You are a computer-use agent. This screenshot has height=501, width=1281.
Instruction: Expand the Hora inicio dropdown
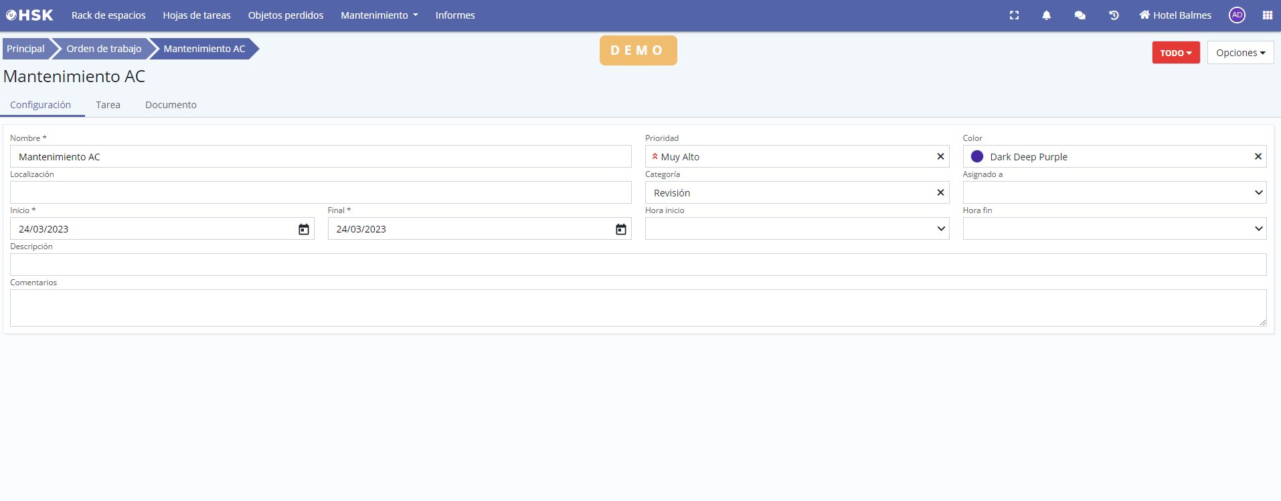pos(940,228)
